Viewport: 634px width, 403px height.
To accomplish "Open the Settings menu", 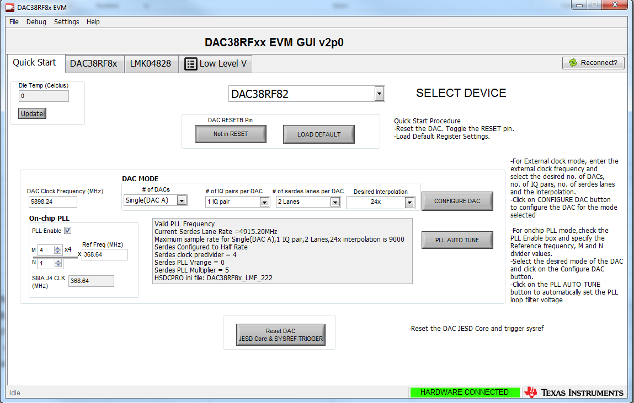I will click(67, 22).
